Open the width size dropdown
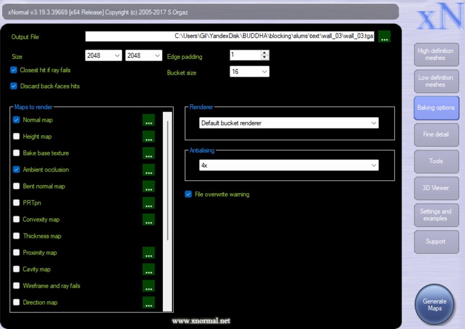Image resolution: width=465 pixels, height=329 pixels. click(103, 55)
